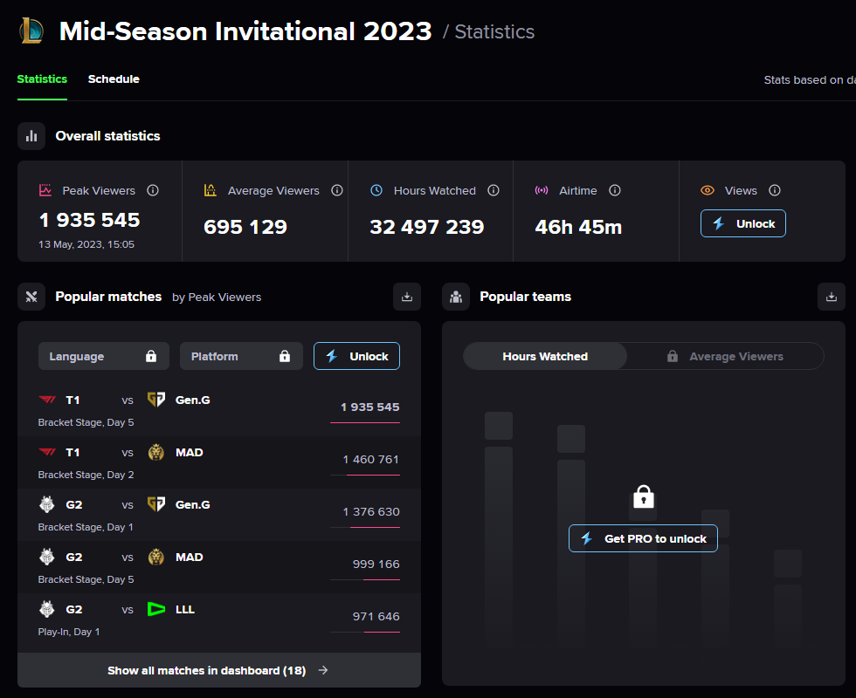The image size is (856, 698).
Task: Switch to the Schedule tab
Action: [114, 79]
